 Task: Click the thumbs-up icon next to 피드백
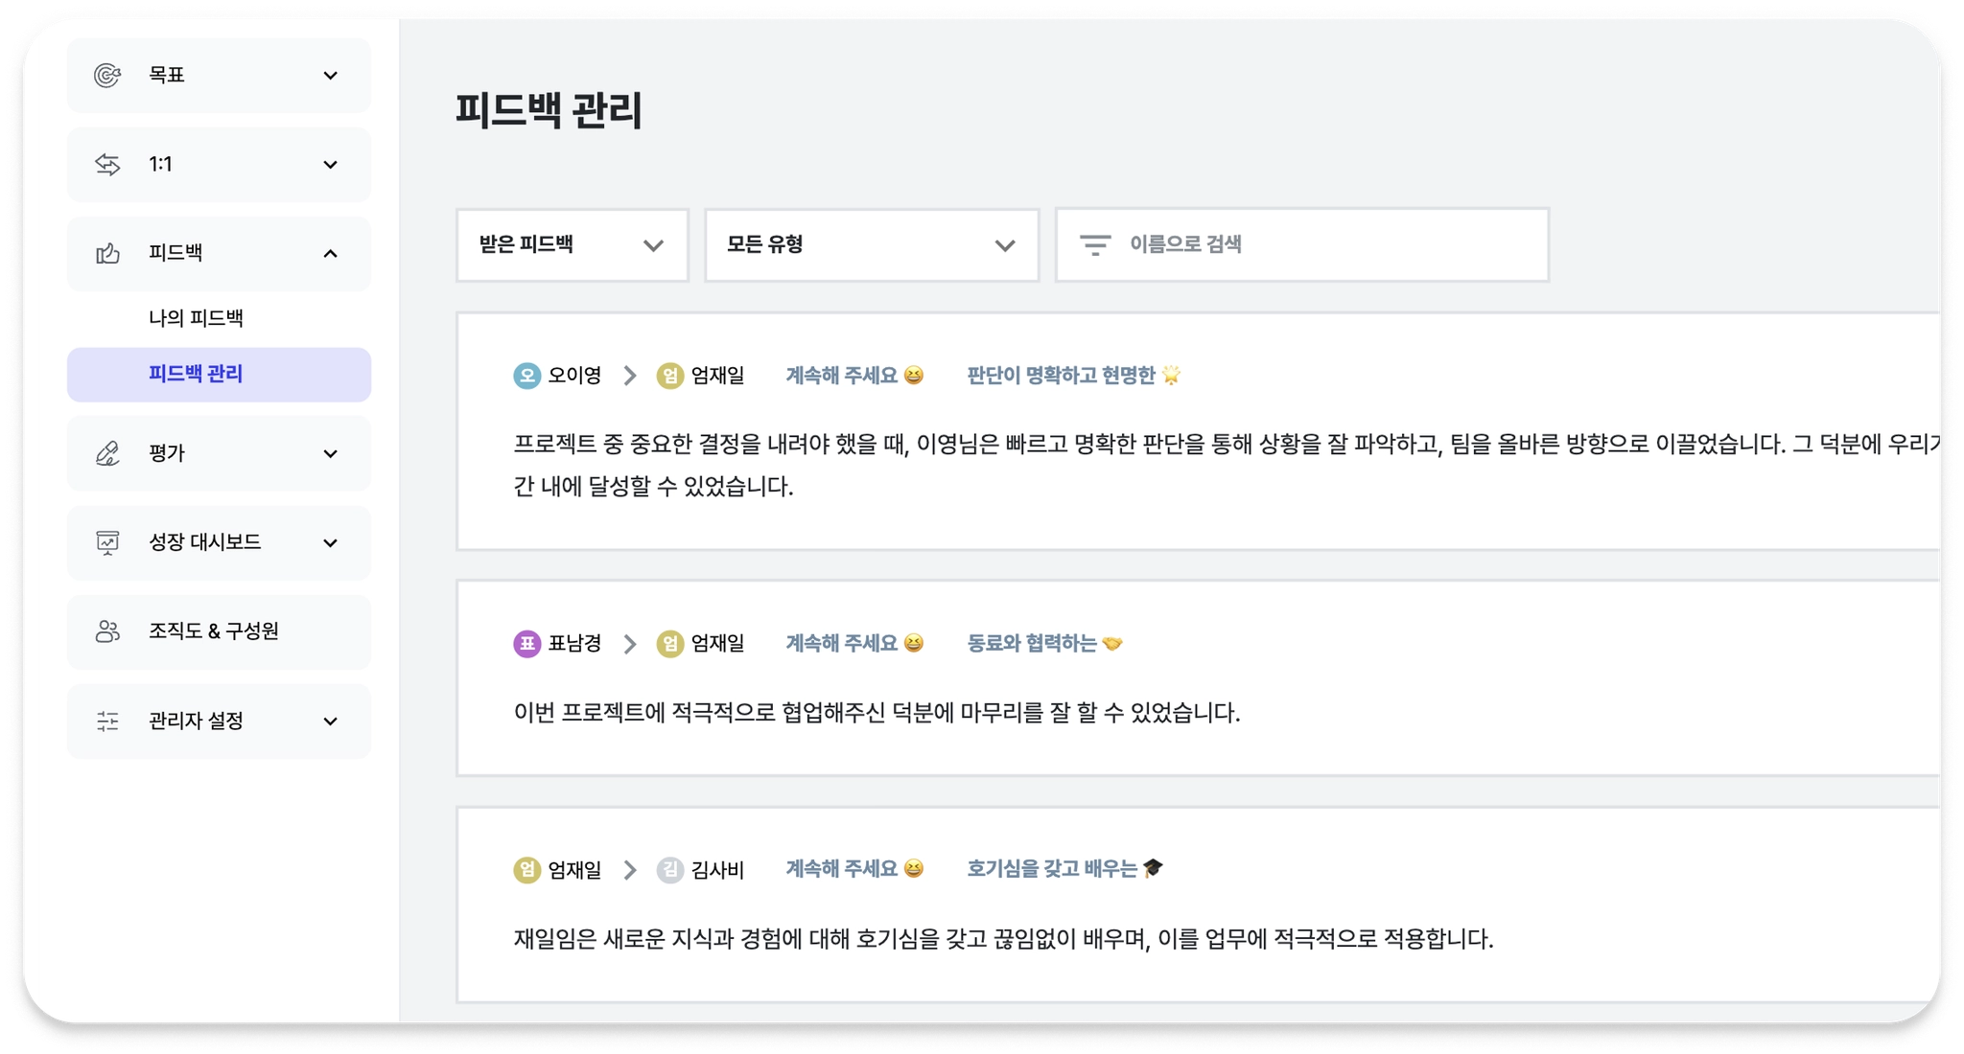pos(107,253)
